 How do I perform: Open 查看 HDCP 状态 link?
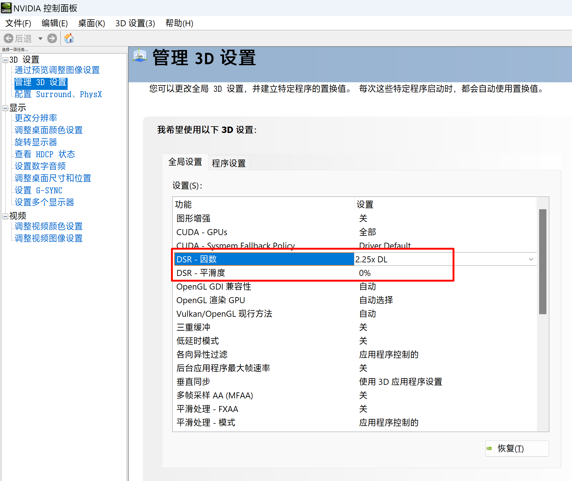45,154
